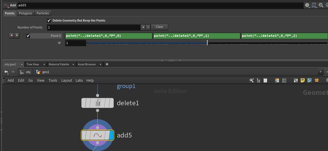The height and width of the screenshot is (151, 328).
Task: Click the orange box icon in network toolbar
Action: [316, 81]
